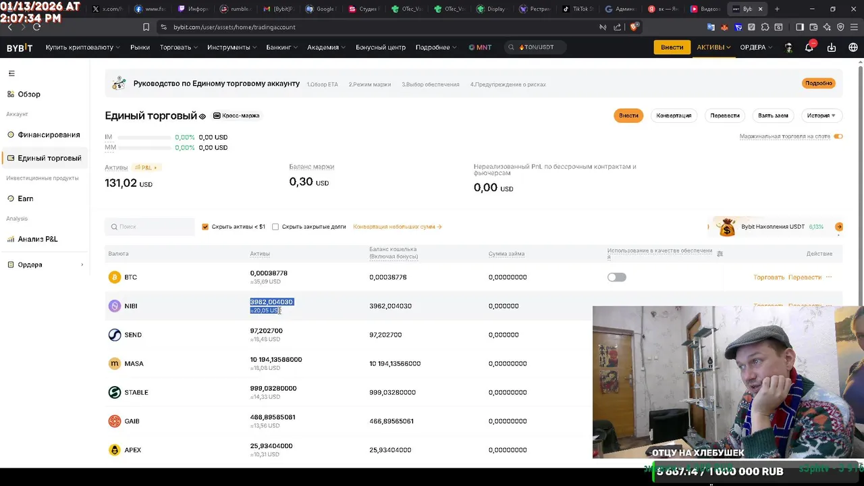Click 'Торговать' link in BTC row
This screenshot has width=864, height=486.
pyautogui.click(x=769, y=277)
